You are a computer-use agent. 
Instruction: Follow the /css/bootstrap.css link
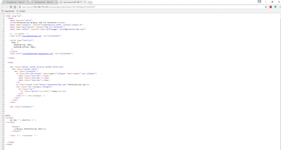tap(31, 36)
